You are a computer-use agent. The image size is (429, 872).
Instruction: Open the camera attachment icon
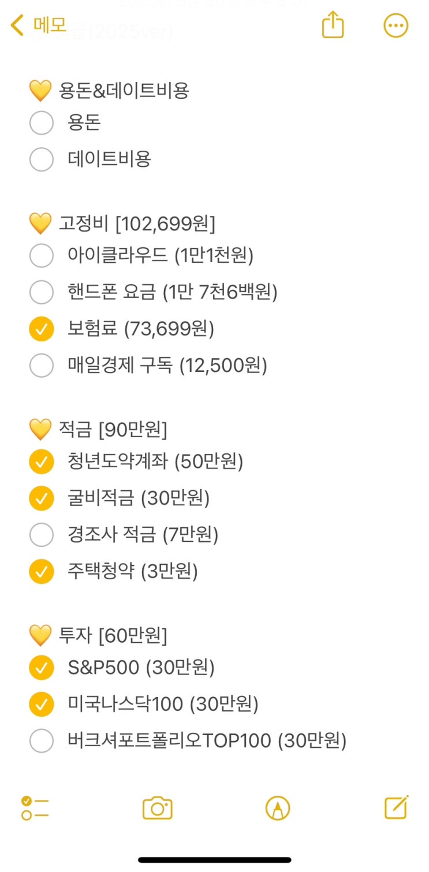coord(157,807)
